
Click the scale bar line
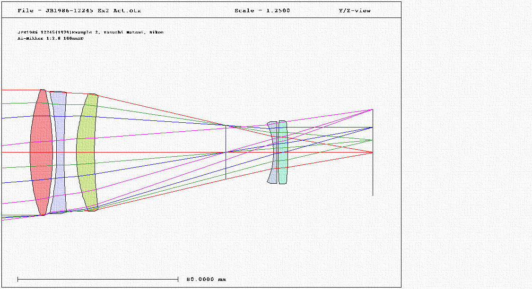(98, 279)
